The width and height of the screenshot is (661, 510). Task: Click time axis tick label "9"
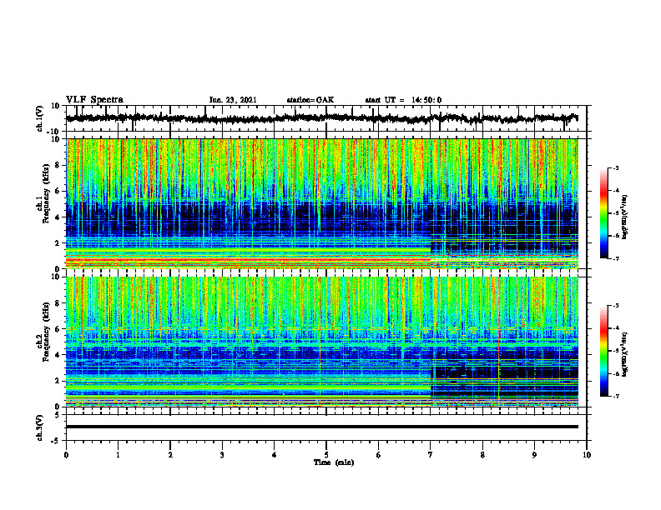tap(534, 455)
